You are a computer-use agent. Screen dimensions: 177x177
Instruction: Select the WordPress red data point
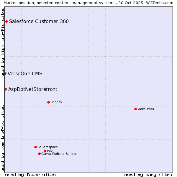[x=135, y=109]
